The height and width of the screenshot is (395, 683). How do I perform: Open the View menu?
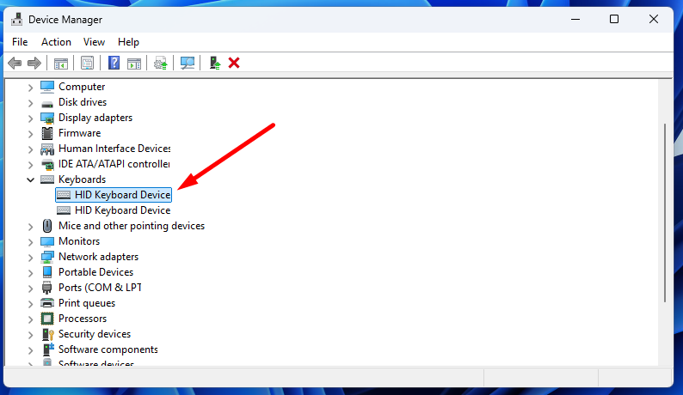coord(94,42)
